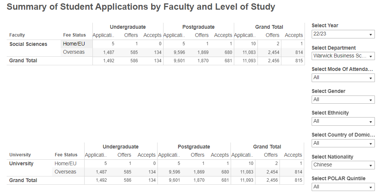Image resolution: width=379 pixels, height=194 pixels.
Task: Click university table cell 9,596 postgraduate applications
Action: (x=174, y=172)
